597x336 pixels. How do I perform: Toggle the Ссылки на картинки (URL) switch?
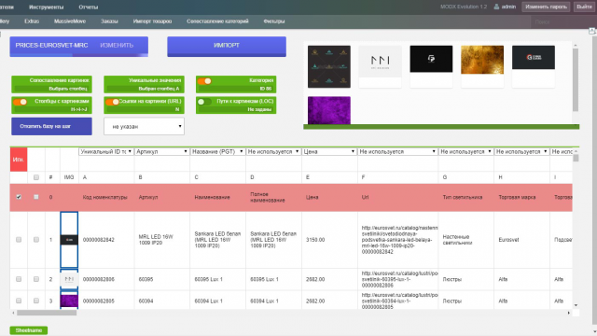pos(112,102)
